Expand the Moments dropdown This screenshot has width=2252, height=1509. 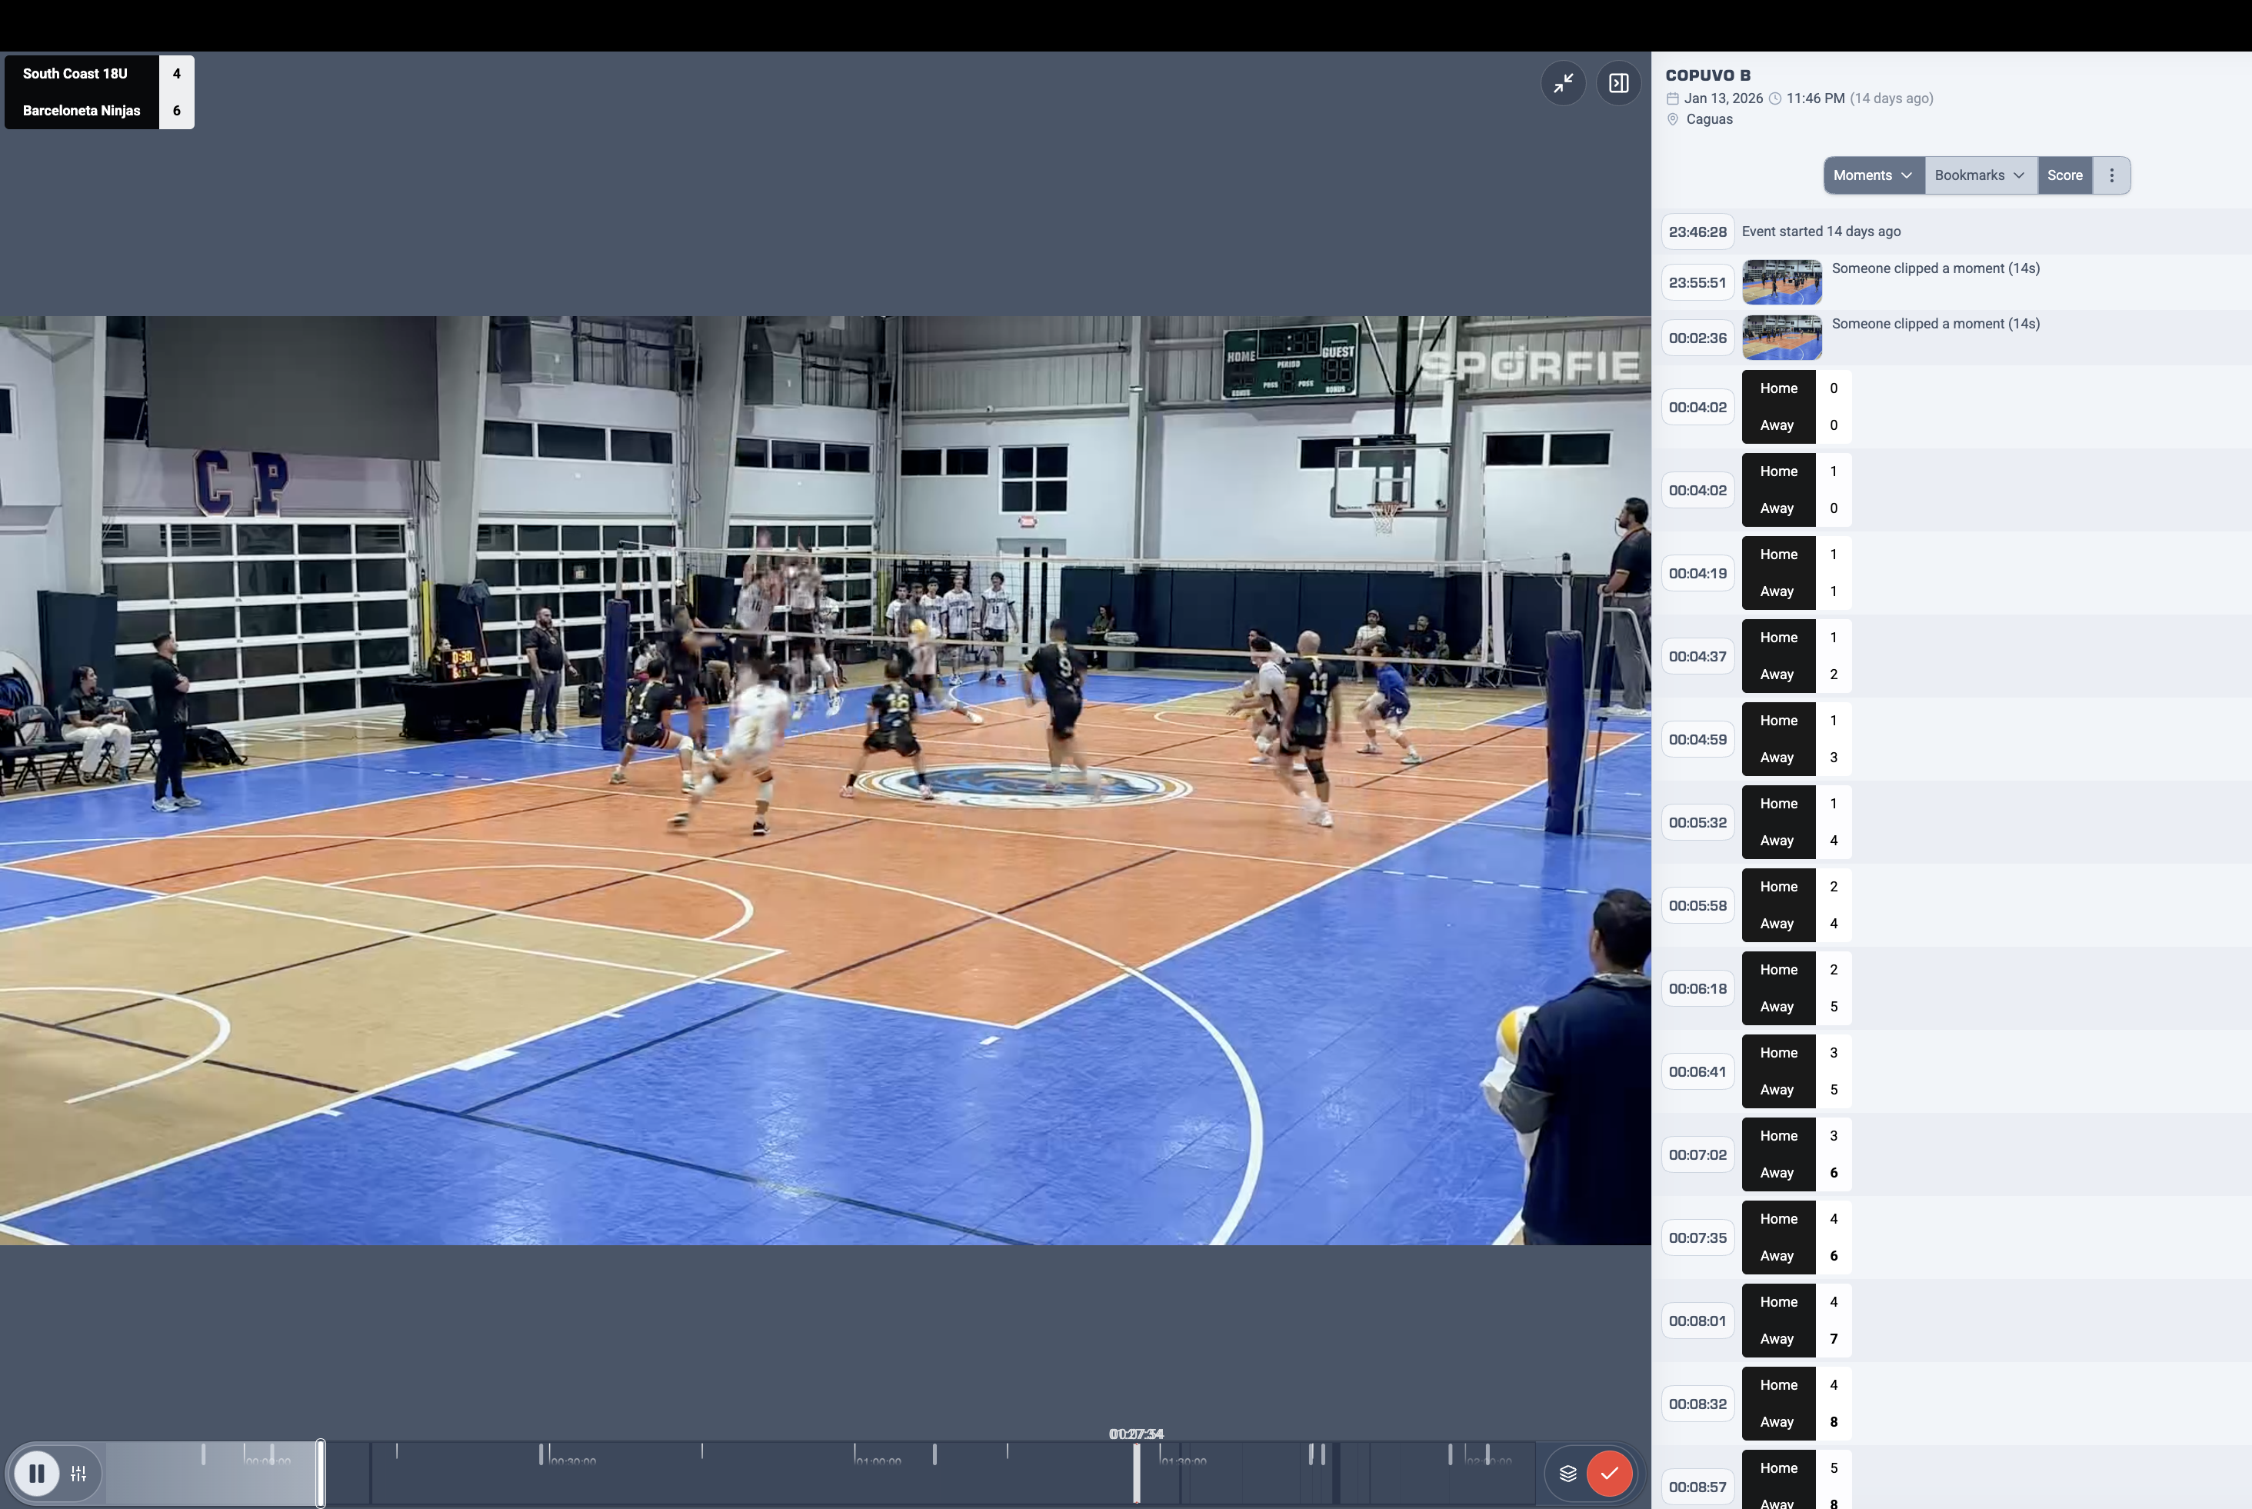(x=1873, y=175)
